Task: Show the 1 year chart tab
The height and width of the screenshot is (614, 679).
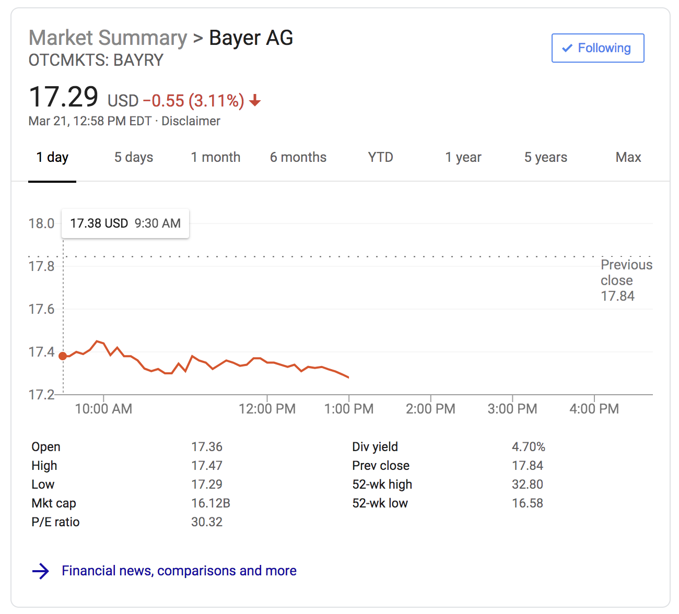Action: click(x=463, y=157)
